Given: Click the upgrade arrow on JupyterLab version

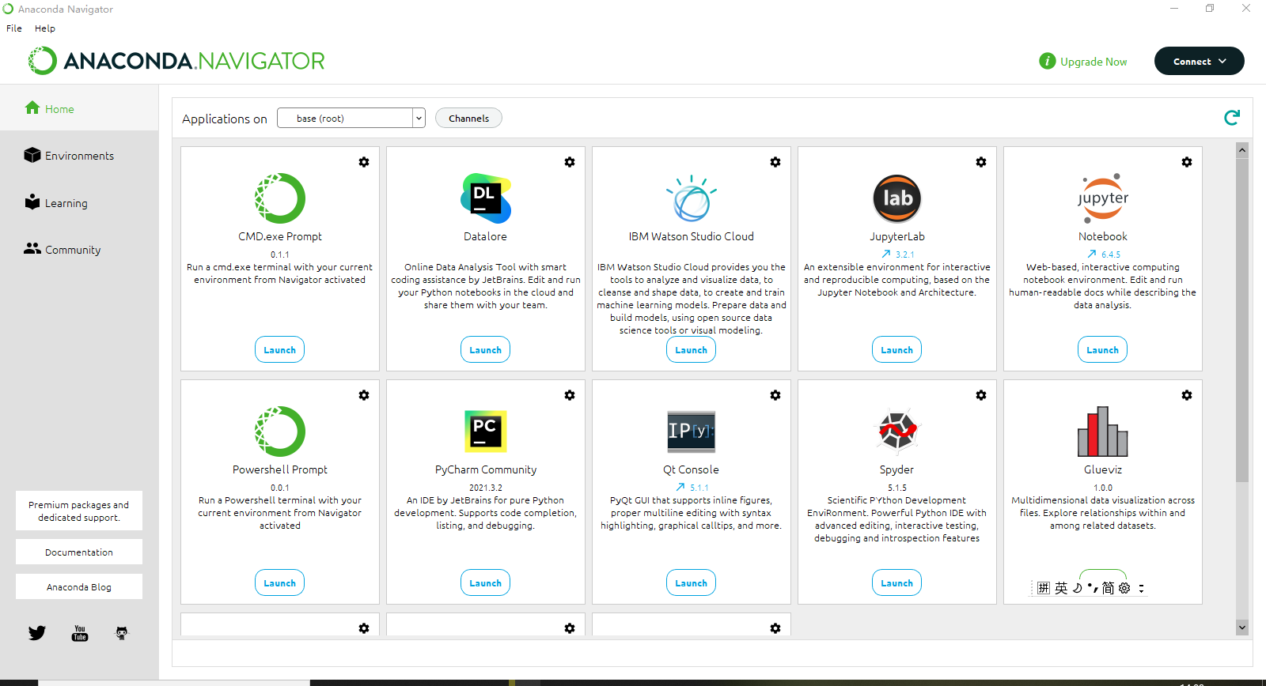Looking at the screenshot, I should coord(886,254).
